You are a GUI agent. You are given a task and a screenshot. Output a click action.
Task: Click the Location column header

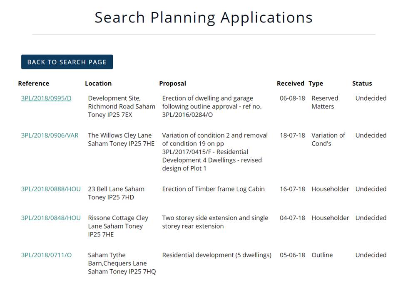click(x=98, y=84)
